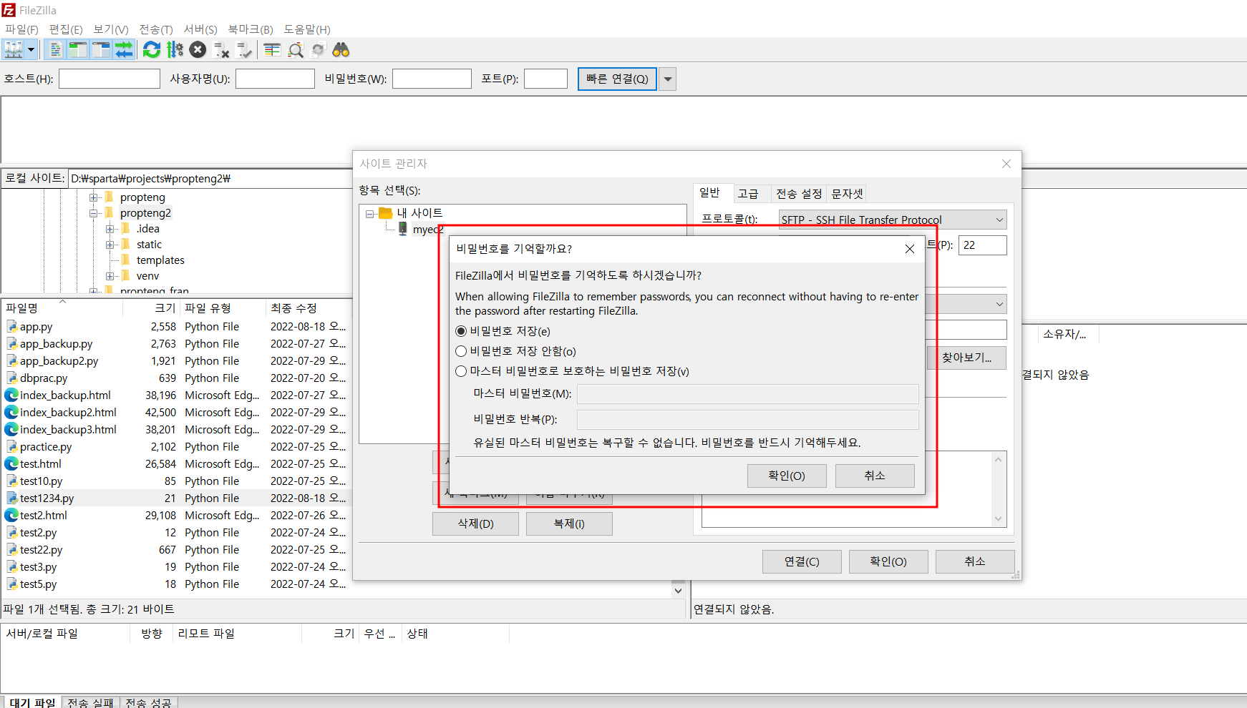Click the port field showing 22
Viewport: 1247px width, 708px height.
point(983,245)
